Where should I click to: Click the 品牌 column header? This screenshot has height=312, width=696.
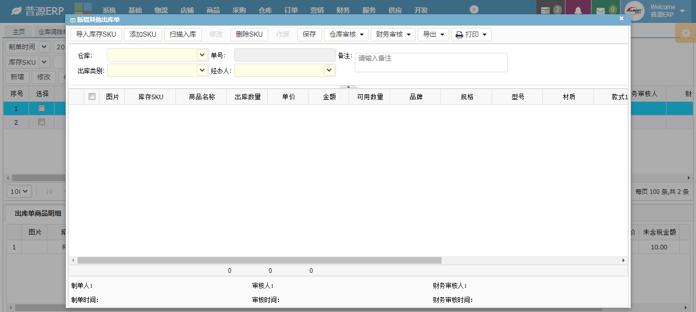416,97
